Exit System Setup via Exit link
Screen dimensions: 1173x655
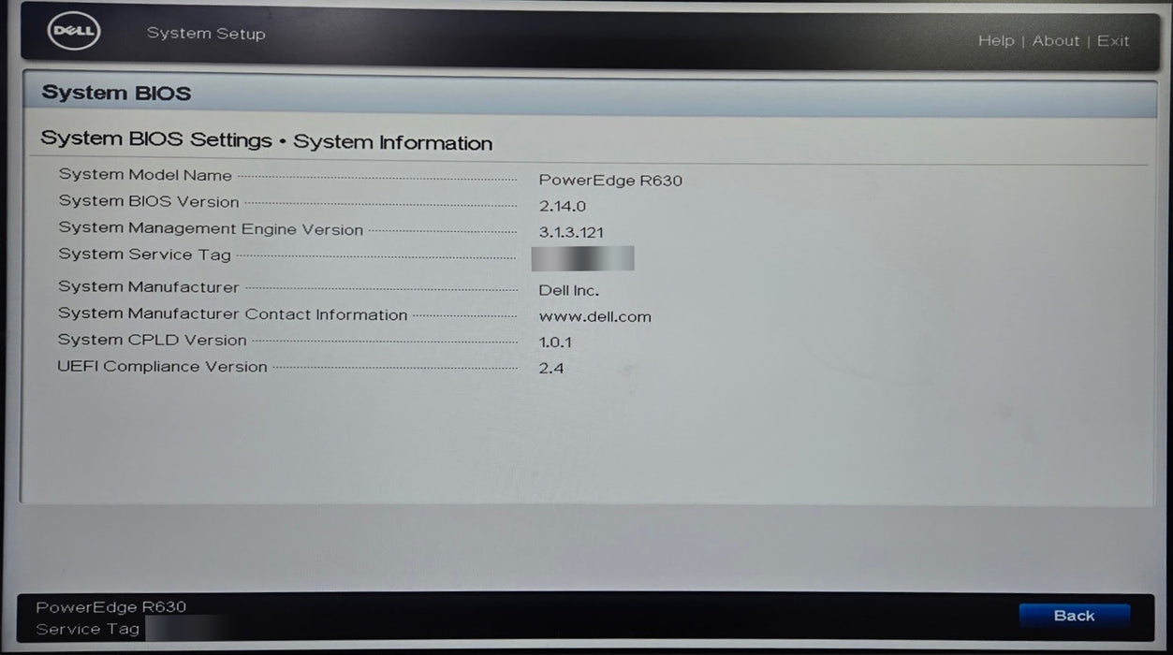click(1113, 40)
